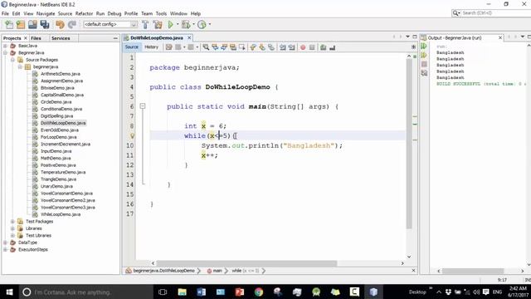Click the editor horizontal scrollbar
531x299 pixels.
click(x=246, y=263)
